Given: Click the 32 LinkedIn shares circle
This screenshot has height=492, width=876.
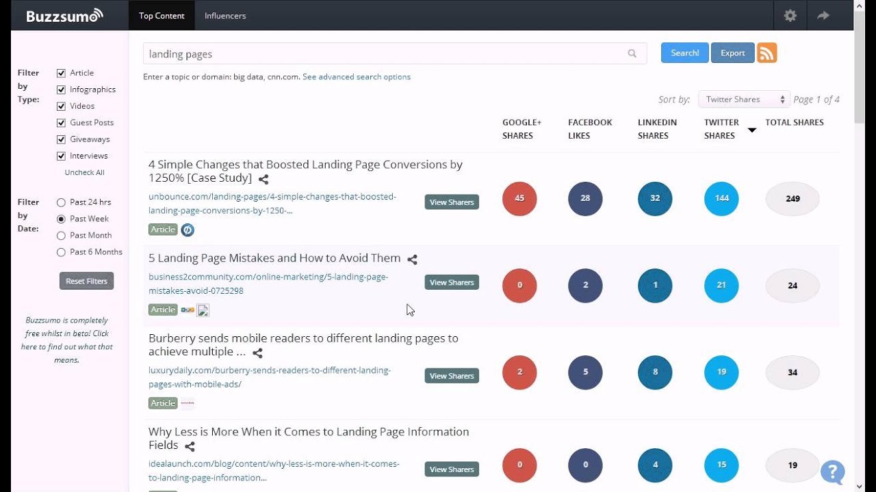Looking at the screenshot, I should pos(655,199).
